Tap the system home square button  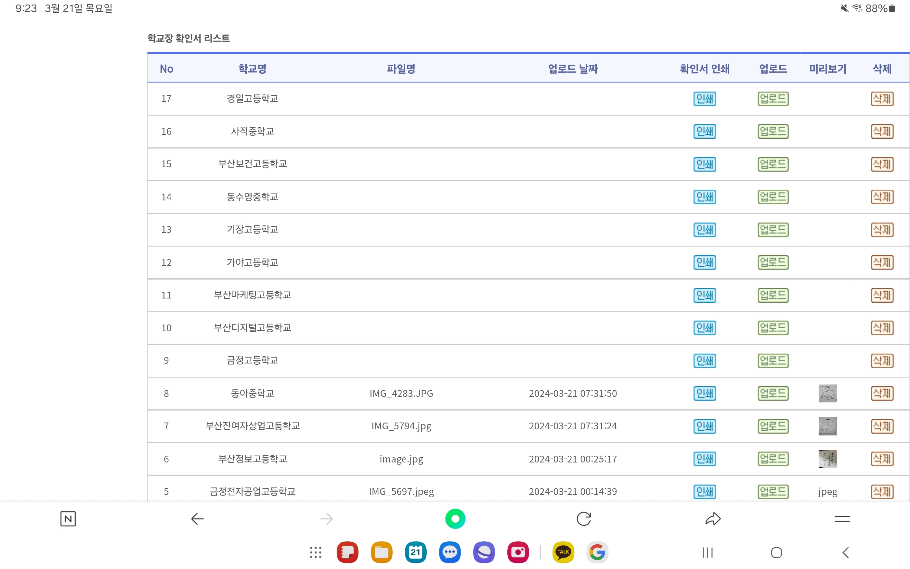(776, 552)
